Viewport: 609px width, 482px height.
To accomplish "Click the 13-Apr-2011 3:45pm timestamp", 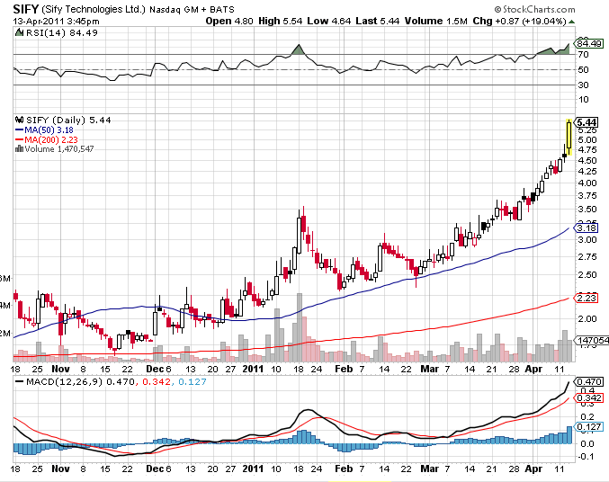I will click(57, 22).
